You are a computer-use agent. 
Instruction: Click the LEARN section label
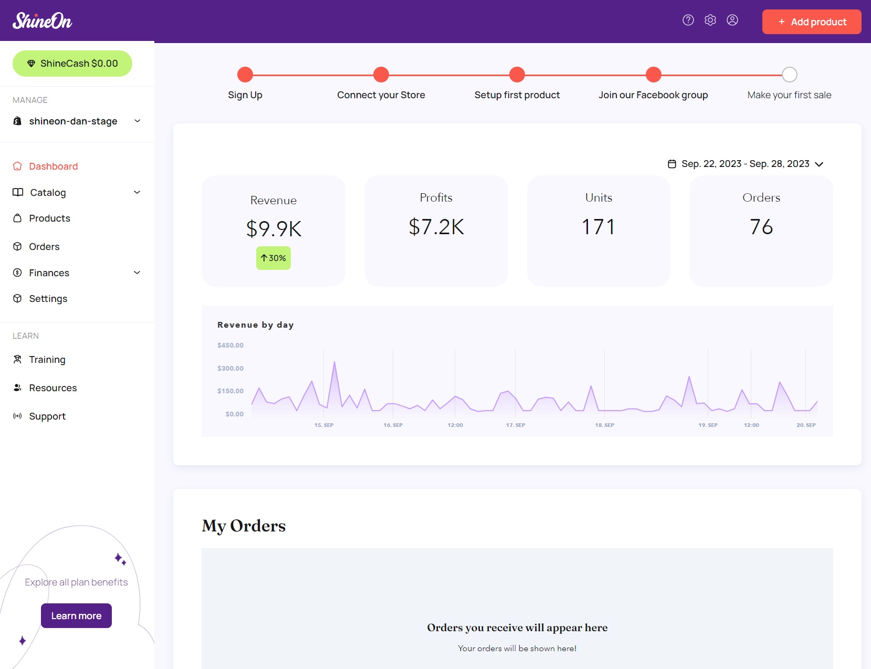coord(26,336)
